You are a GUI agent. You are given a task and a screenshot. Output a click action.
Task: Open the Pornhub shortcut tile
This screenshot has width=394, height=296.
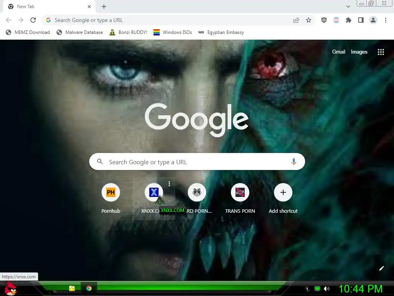(111, 198)
